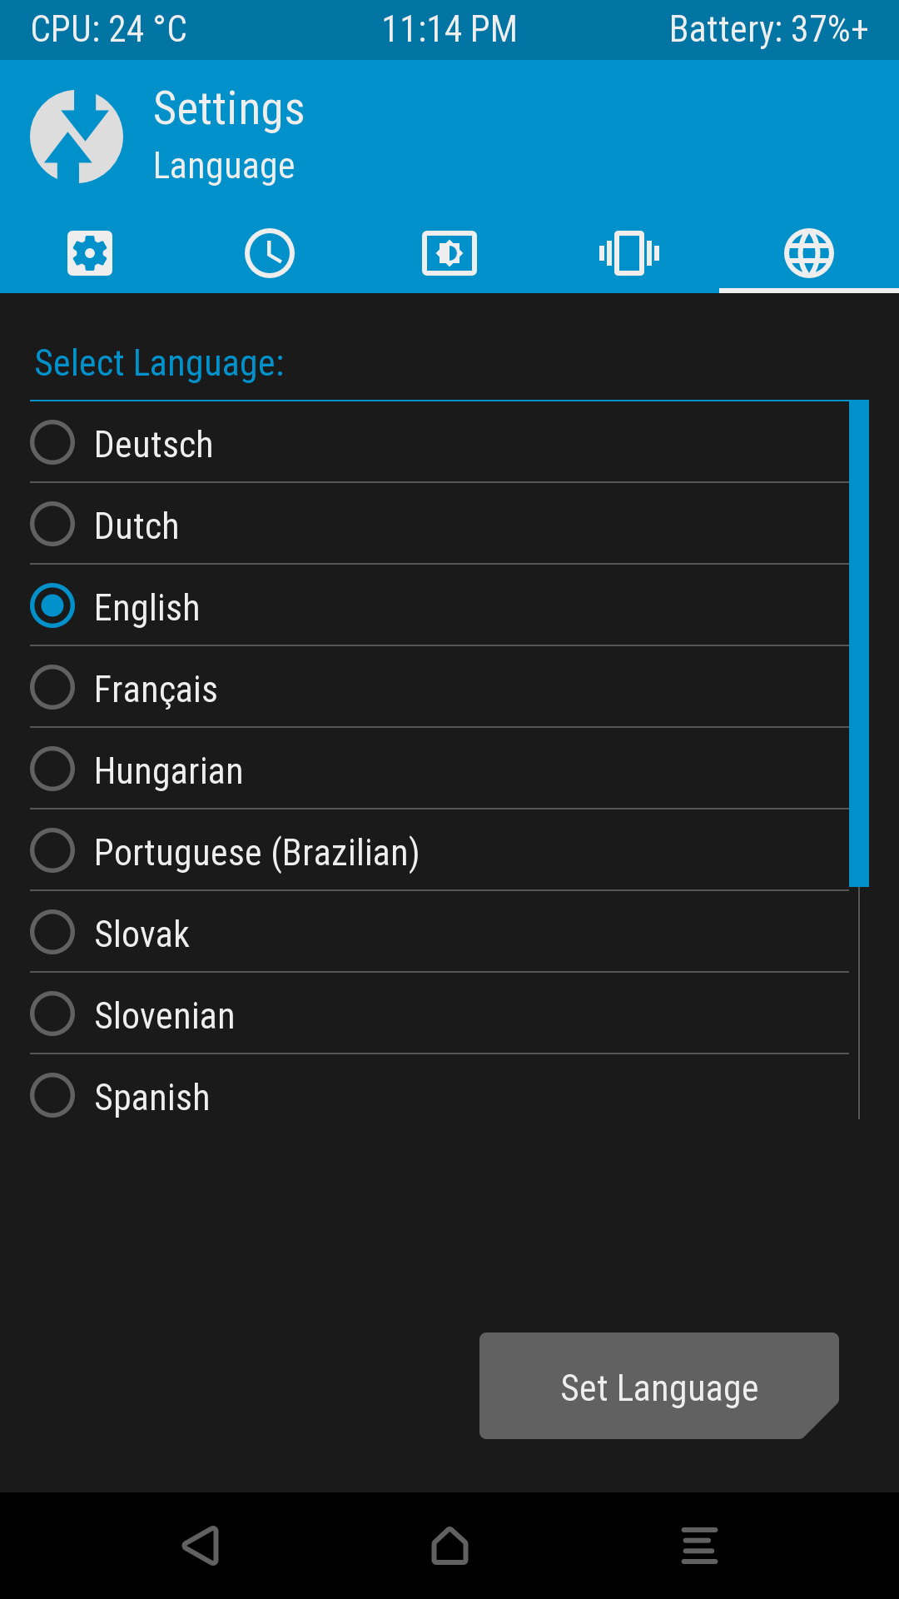Open the time zone clock tab
This screenshot has width=899, height=1599.
click(269, 252)
